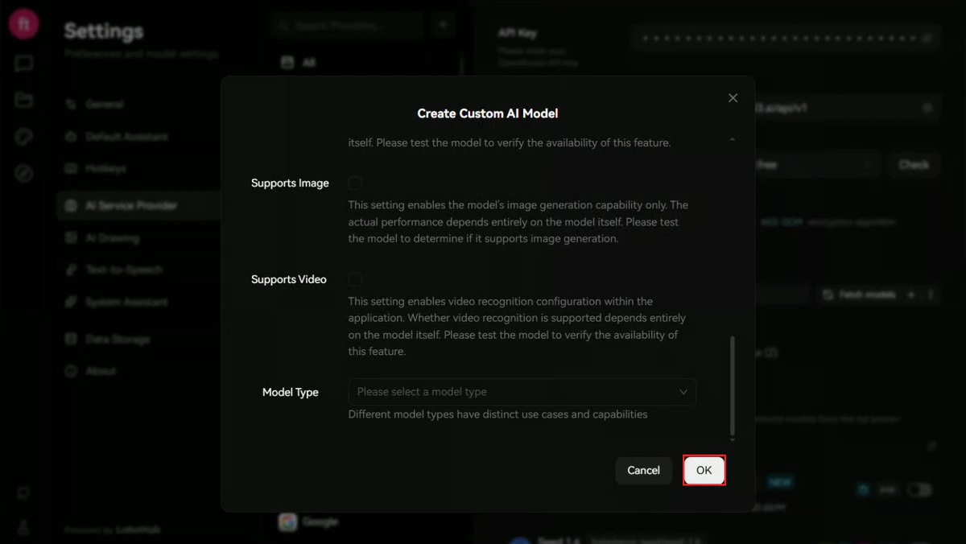966x544 pixels.
Task: Click the dialog's vertical scrollbar thumb
Action: (x=732, y=385)
